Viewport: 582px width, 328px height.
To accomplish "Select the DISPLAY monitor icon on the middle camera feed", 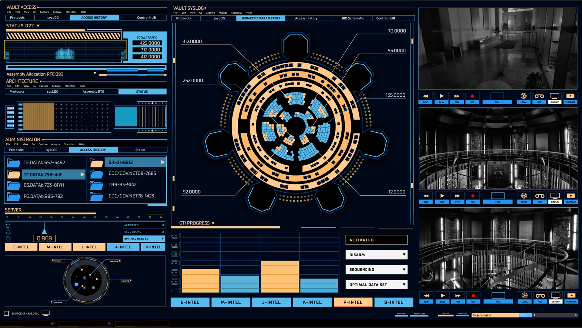I will click(555, 196).
